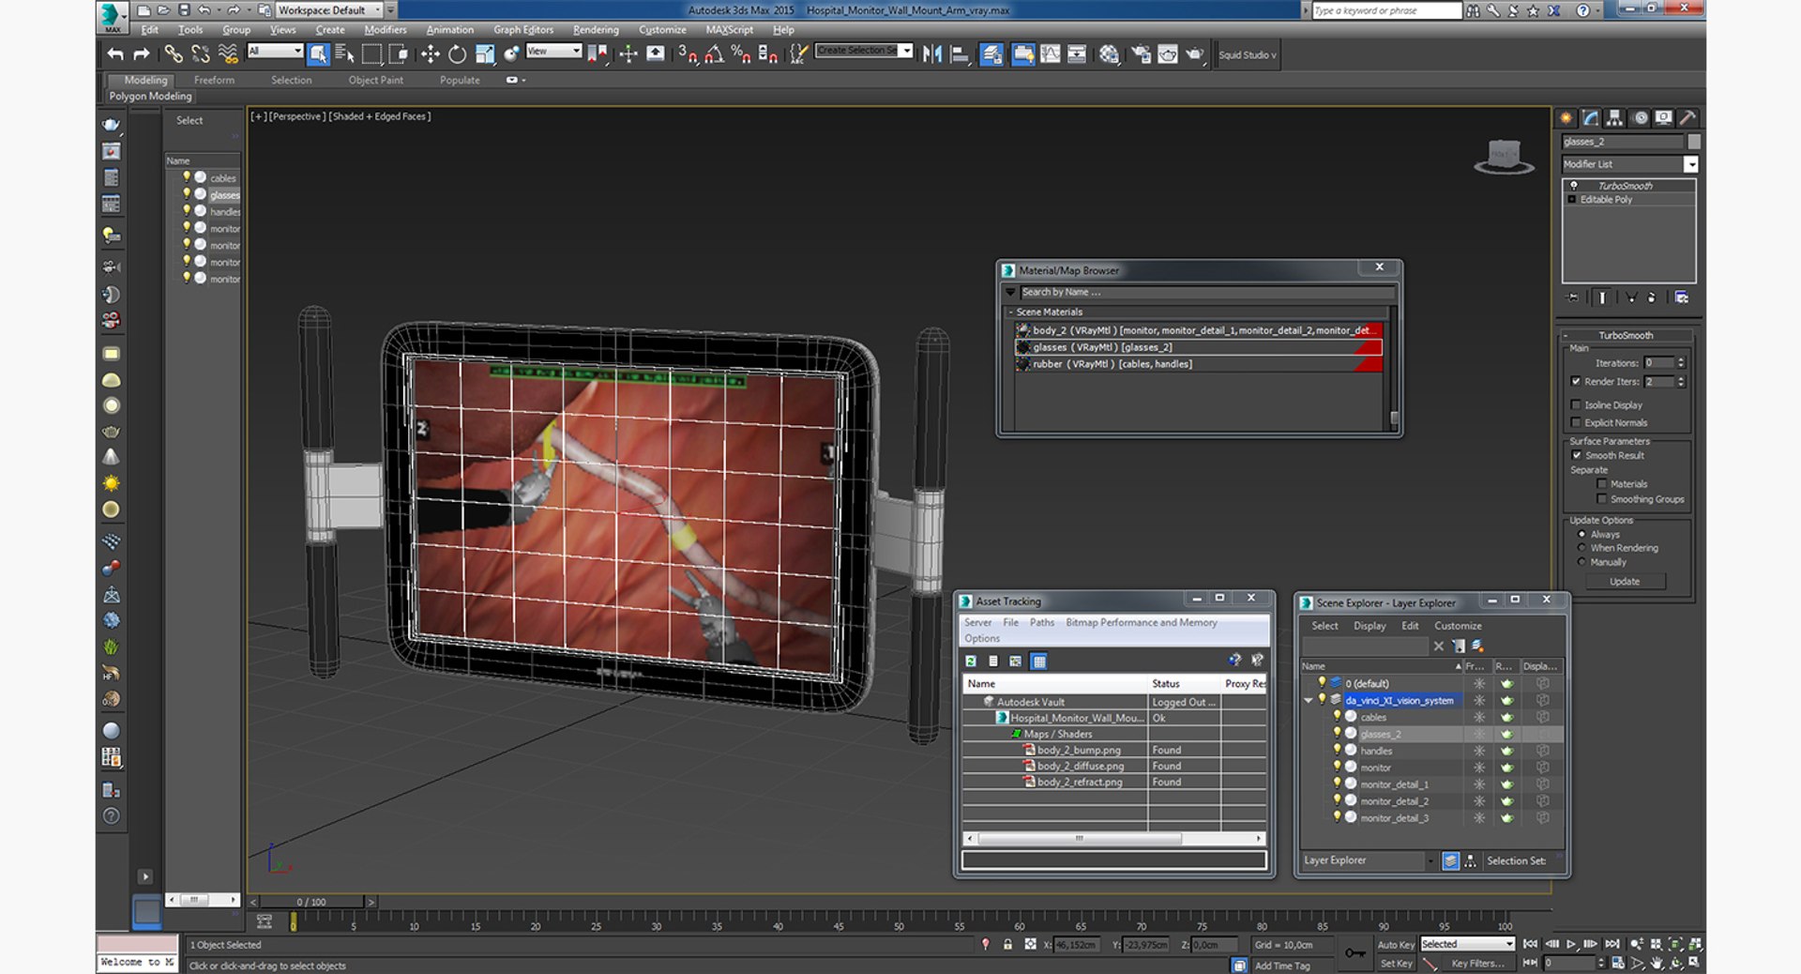Collapse the da_vinci_XI_vision_system layer

[x=1309, y=700]
